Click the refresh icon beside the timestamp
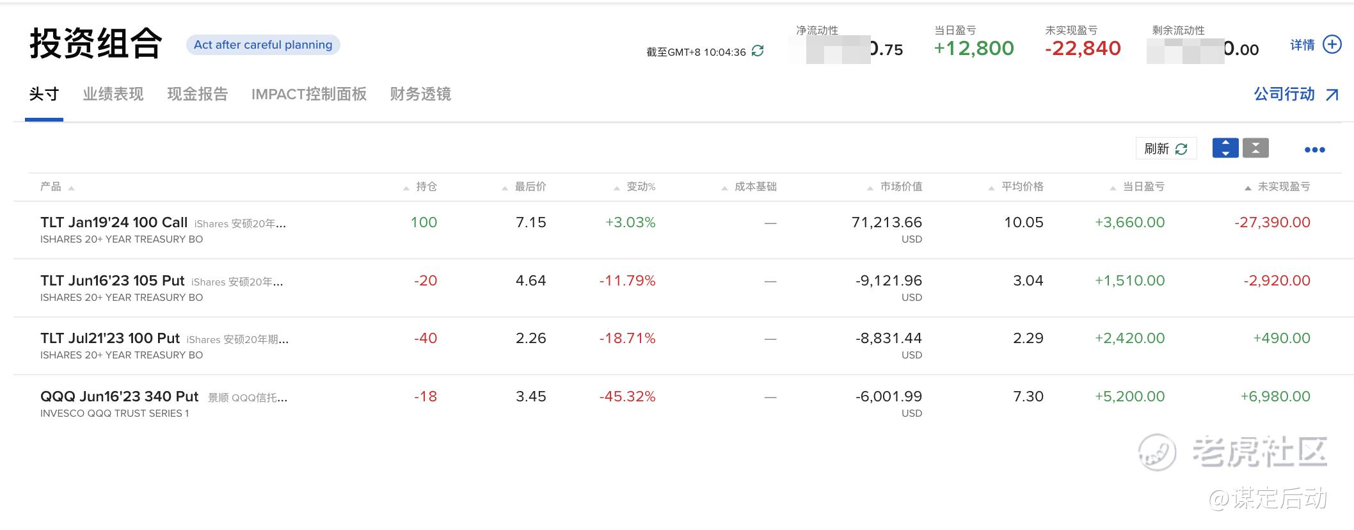 (758, 51)
